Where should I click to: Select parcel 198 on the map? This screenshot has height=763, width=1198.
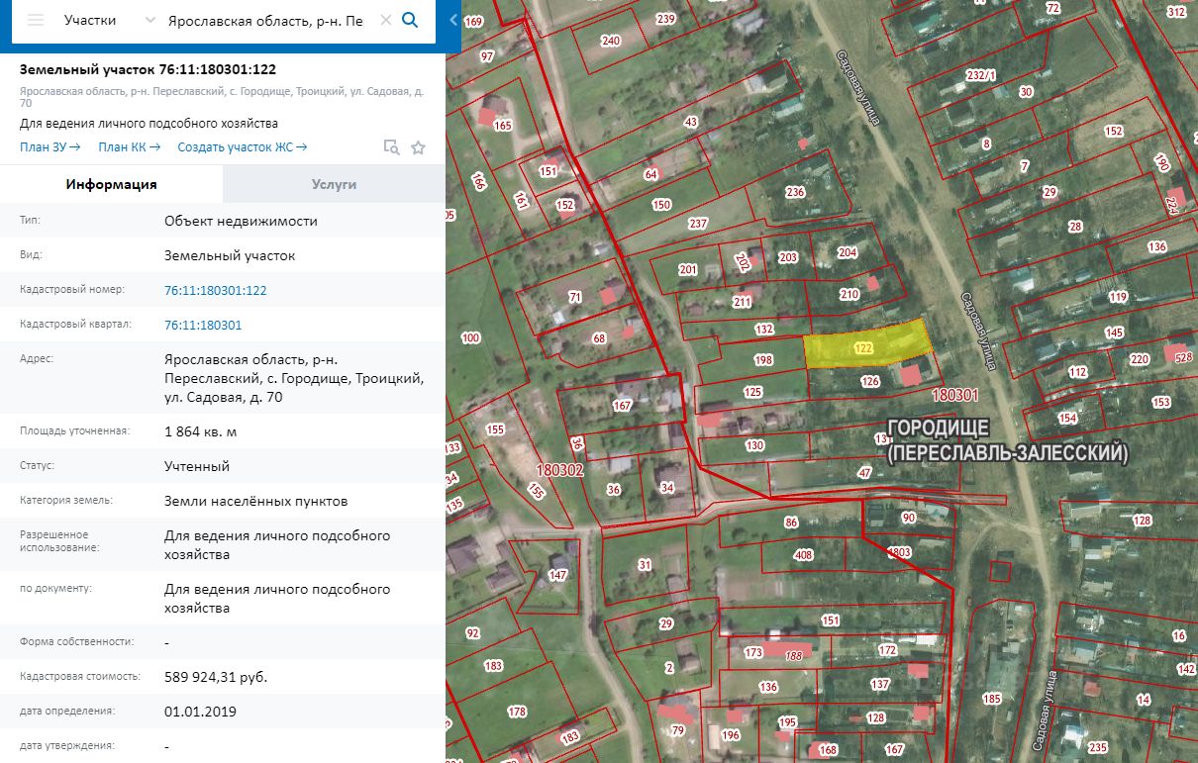762,360
